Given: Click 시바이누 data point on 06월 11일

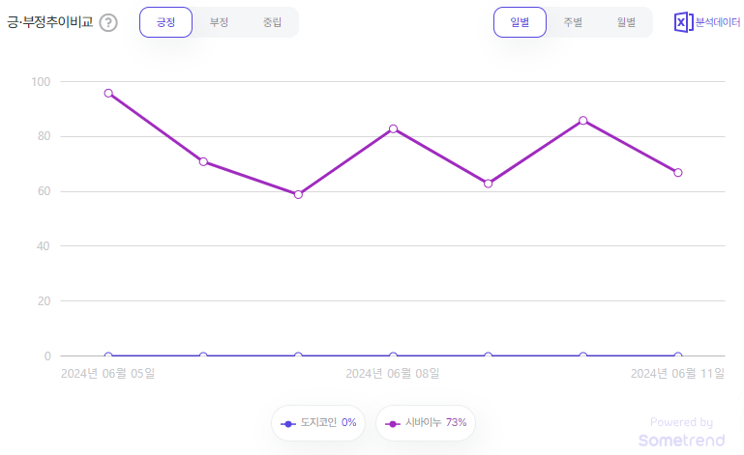Looking at the screenshot, I should point(678,173).
